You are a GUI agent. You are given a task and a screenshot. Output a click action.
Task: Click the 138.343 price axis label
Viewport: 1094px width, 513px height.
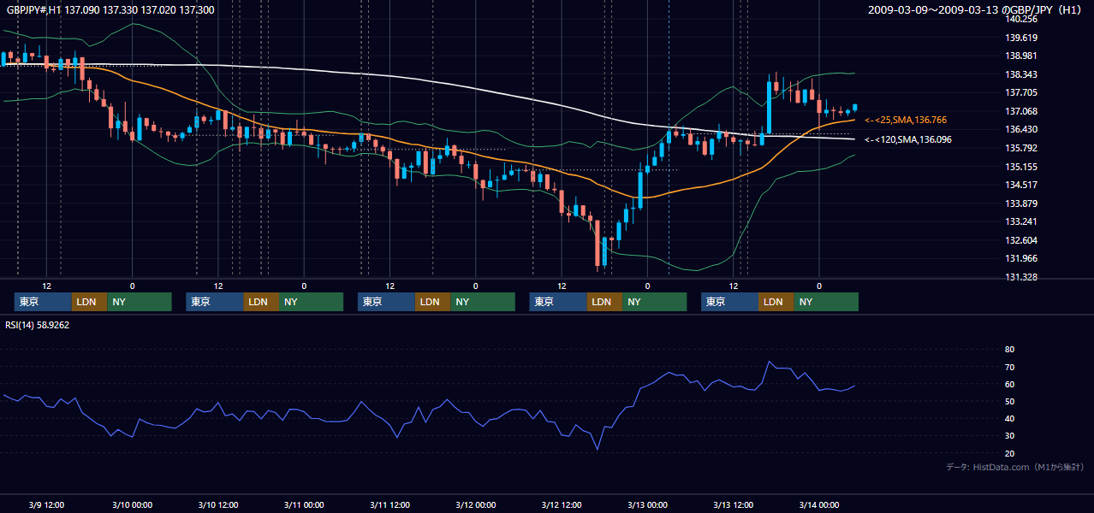pos(1021,74)
